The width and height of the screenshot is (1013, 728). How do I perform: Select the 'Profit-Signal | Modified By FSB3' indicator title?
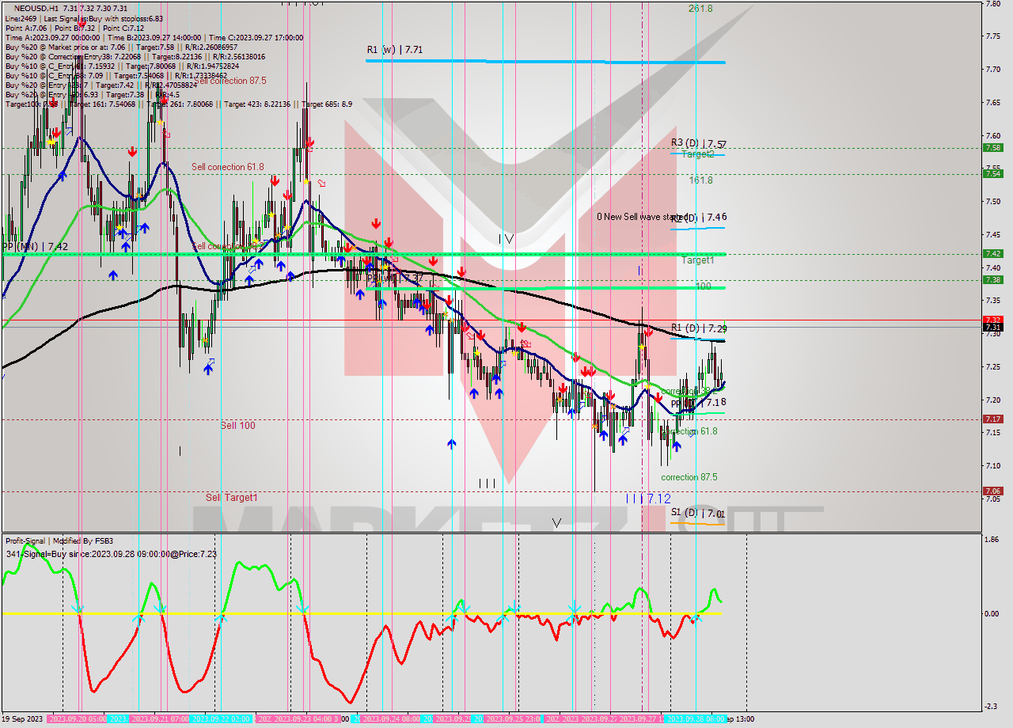(59, 541)
